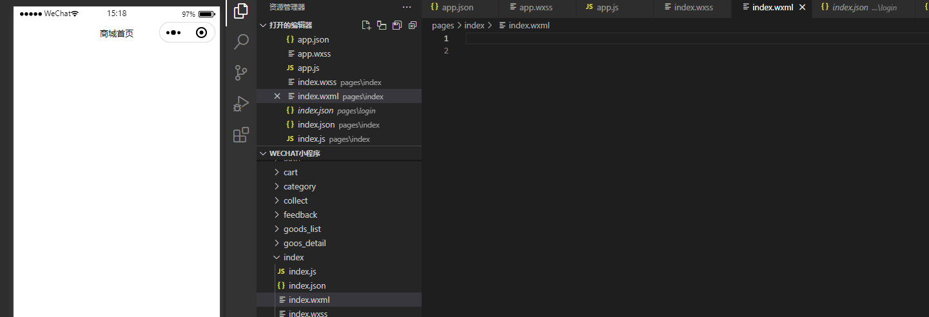Click the explorer panel more actions ellipsis
The image size is (929, 317).
406,7
